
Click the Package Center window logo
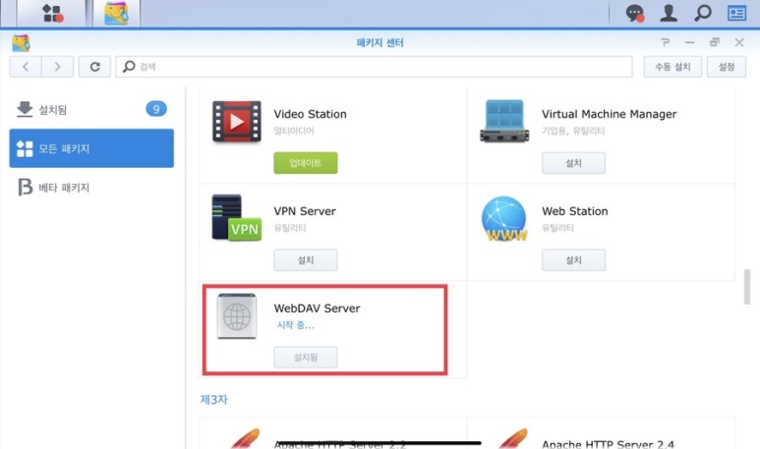coord(21,42)
